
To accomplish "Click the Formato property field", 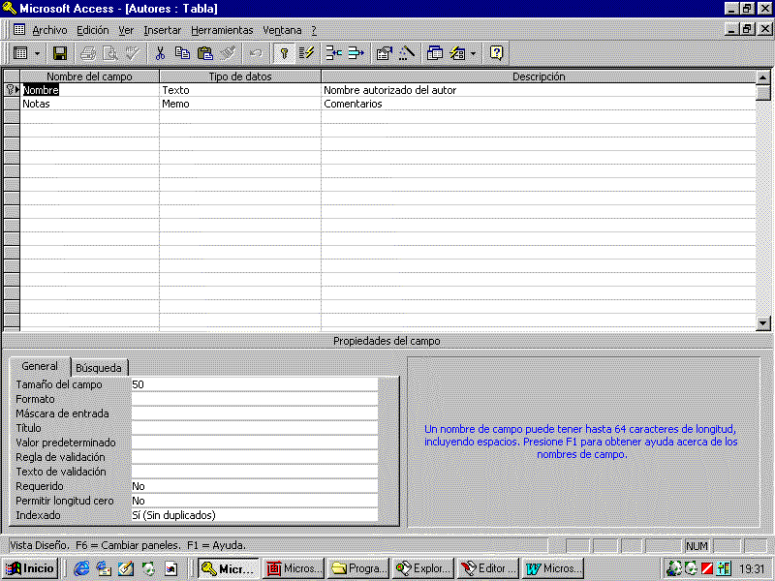I will point(255,399).
